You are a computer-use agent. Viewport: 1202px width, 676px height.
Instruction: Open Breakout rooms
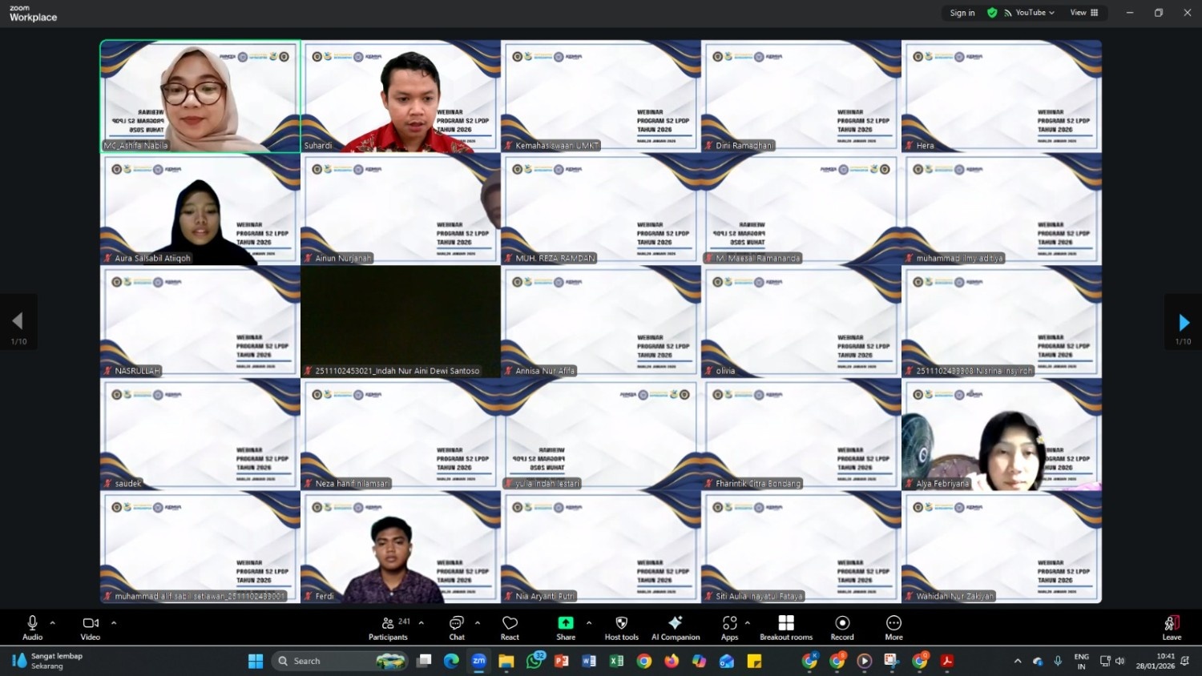click(786, 627)
